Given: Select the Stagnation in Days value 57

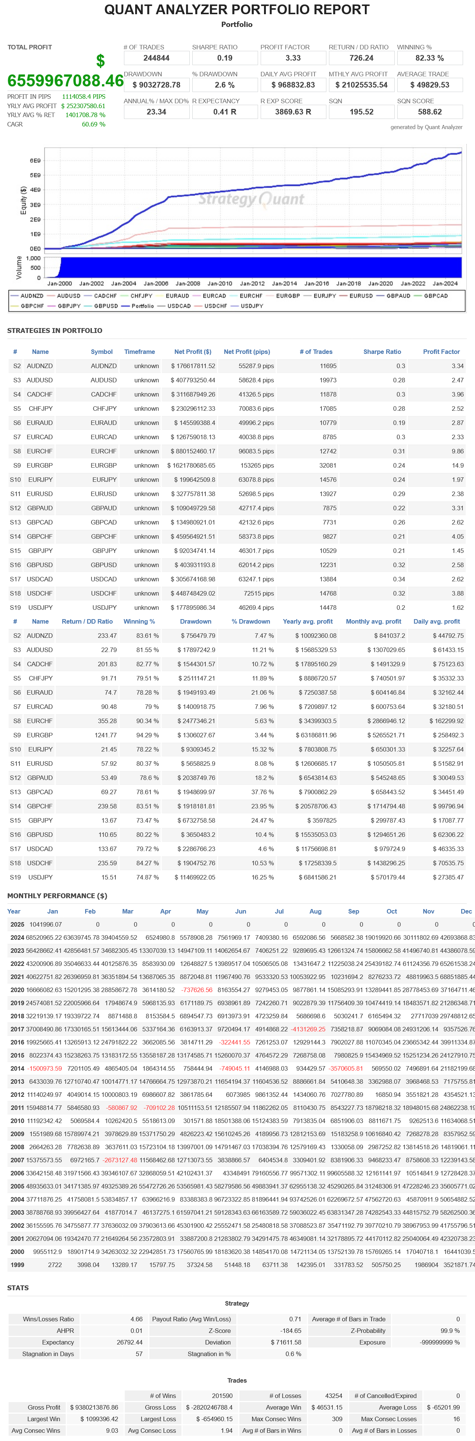Looking at the screenshot, I should pos(139,1354).
